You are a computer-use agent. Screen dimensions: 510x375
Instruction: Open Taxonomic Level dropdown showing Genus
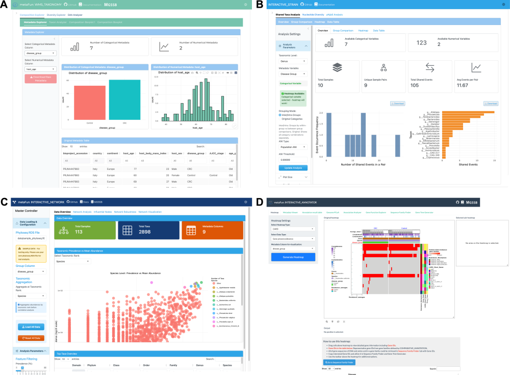[x=293, y=61]
